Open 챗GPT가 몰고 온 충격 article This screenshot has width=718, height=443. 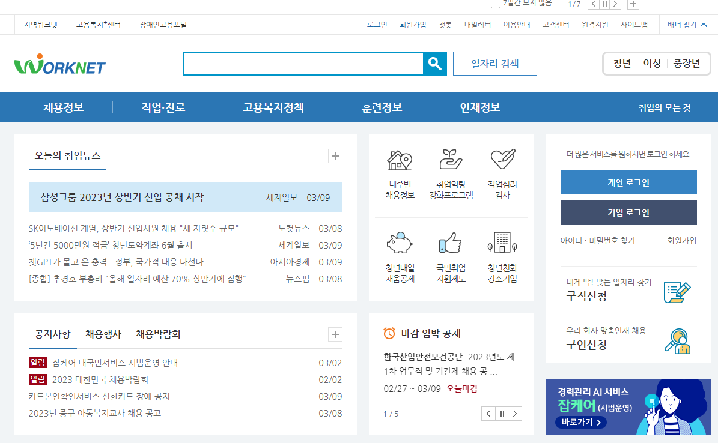(116, 262)
